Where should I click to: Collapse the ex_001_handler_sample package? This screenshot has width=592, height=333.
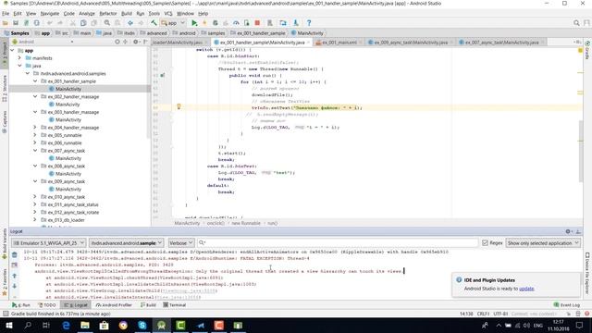35,81
